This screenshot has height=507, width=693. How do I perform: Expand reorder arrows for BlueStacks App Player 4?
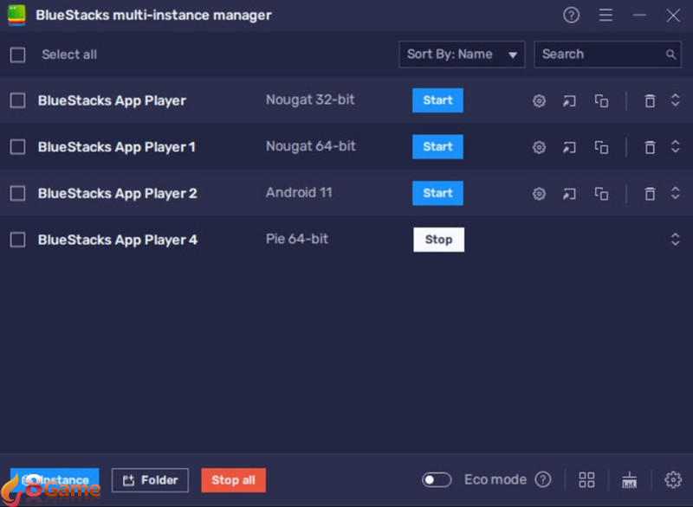tap(676, 240)
